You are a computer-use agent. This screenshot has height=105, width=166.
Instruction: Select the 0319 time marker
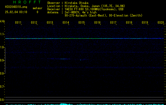tap(145, 23)
